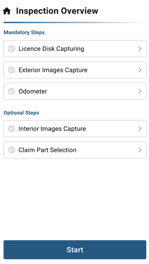Click Interior Images Capture checkmark circle
Viewport: 149px width, 264px height.
point(11,129)
